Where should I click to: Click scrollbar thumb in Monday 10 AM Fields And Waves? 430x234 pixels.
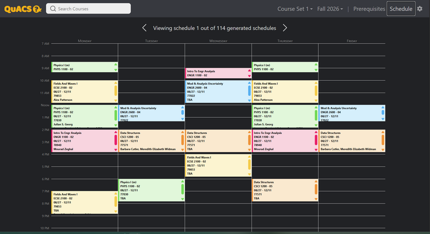pos(116,91)
